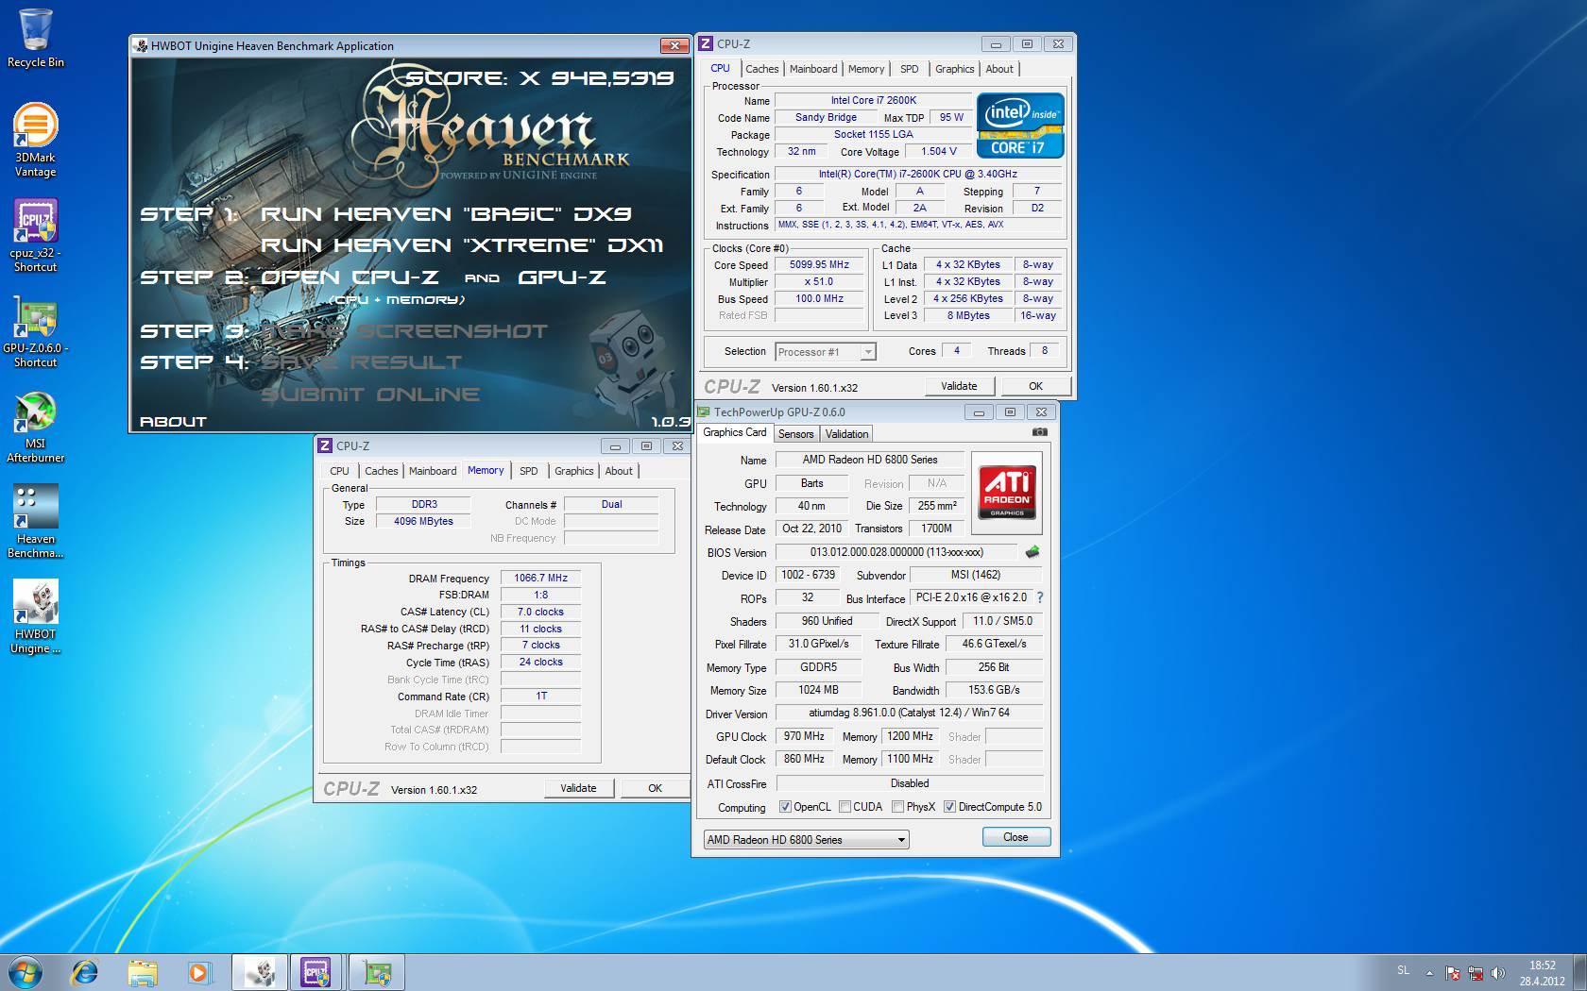The image size is (1587, 991).
Task: Open Windows Explorer folder taskbar icon
Action: [142, 972]
